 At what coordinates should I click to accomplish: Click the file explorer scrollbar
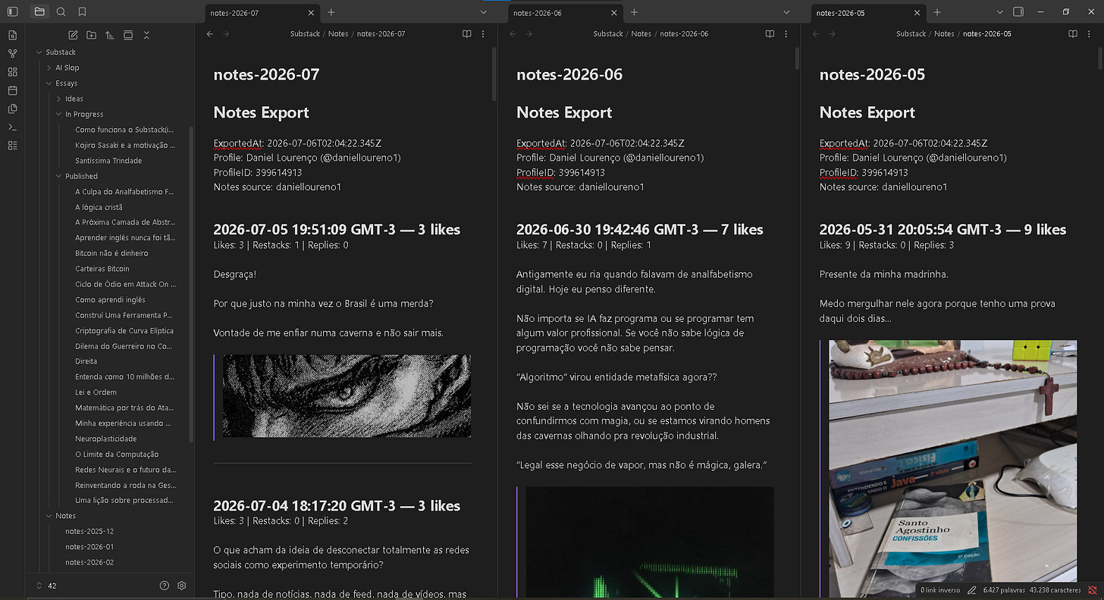(191, 284)
